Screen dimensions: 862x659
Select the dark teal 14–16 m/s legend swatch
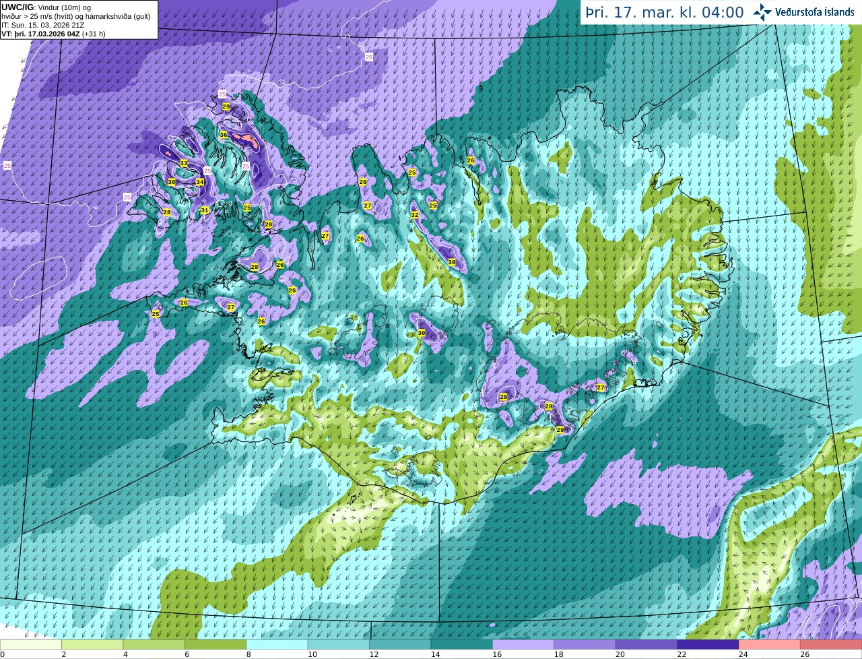[x=462, y=644]
